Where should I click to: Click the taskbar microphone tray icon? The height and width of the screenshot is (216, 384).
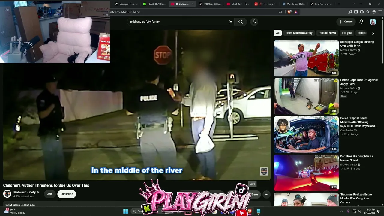tap(348, 211)
